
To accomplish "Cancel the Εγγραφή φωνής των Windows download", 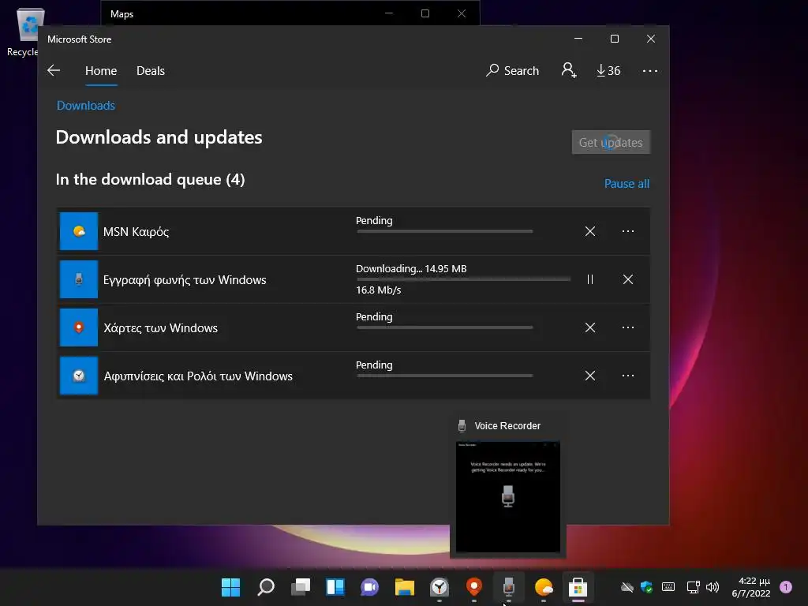I will [627, 279].
